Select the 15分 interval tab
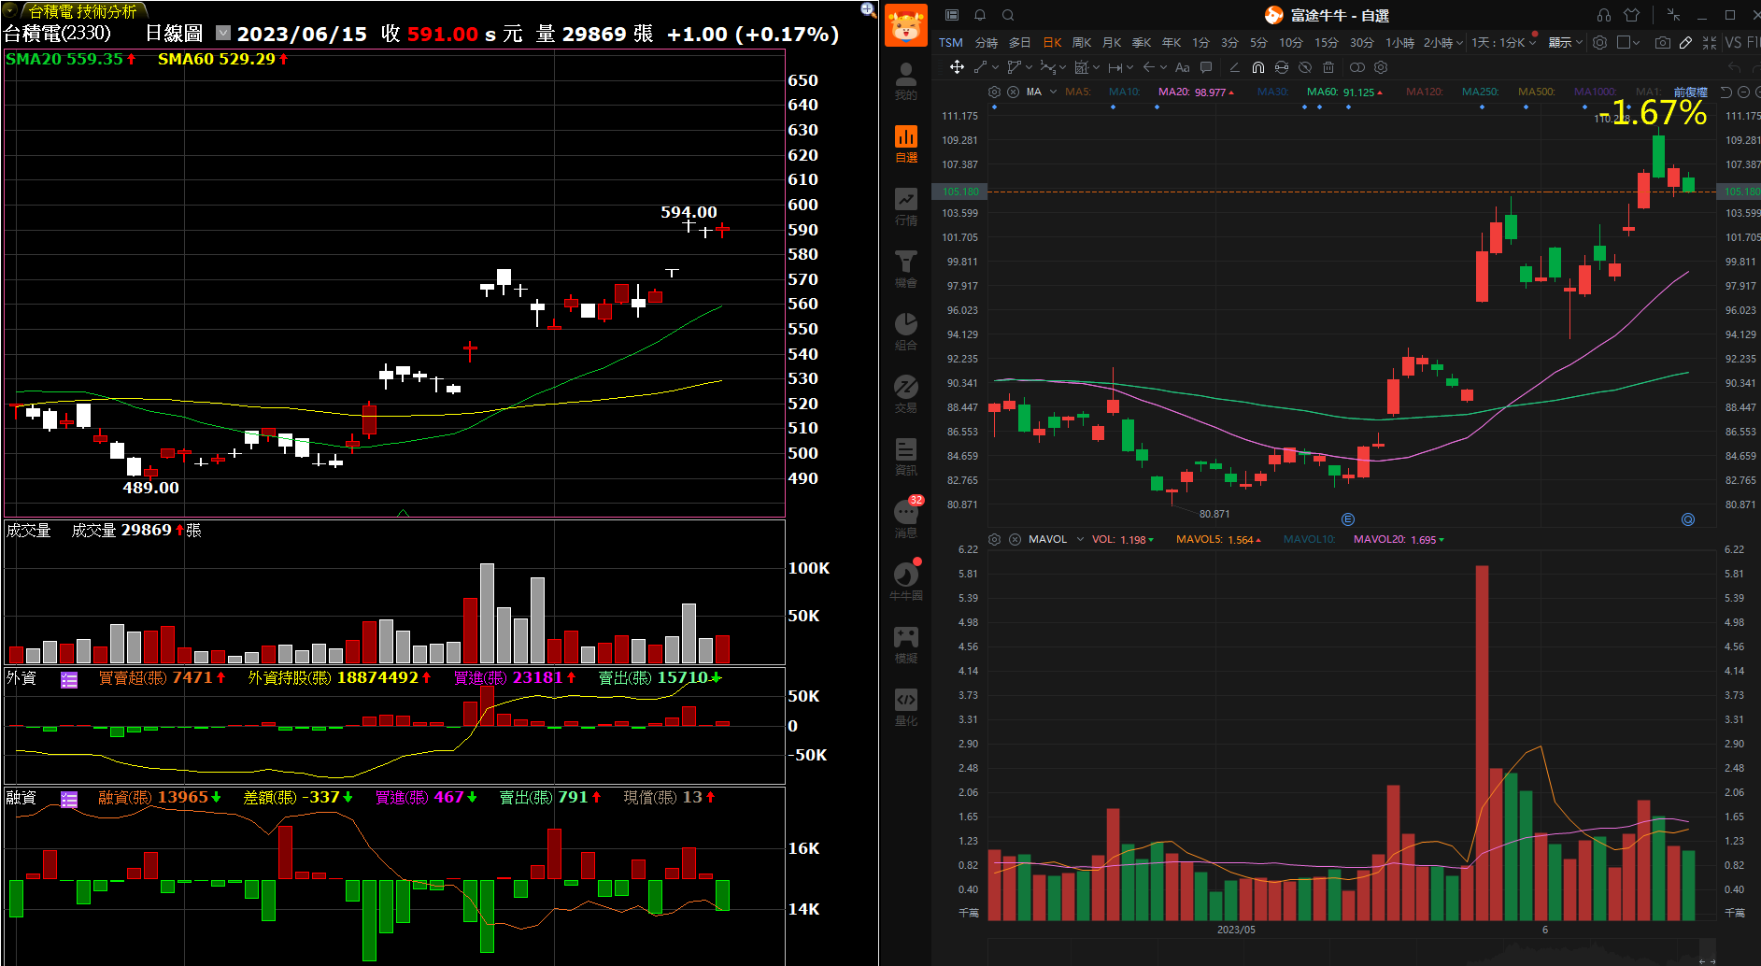Viewport: 1761px width, 966px height. pyautogui.click(x=1326, y=43)
